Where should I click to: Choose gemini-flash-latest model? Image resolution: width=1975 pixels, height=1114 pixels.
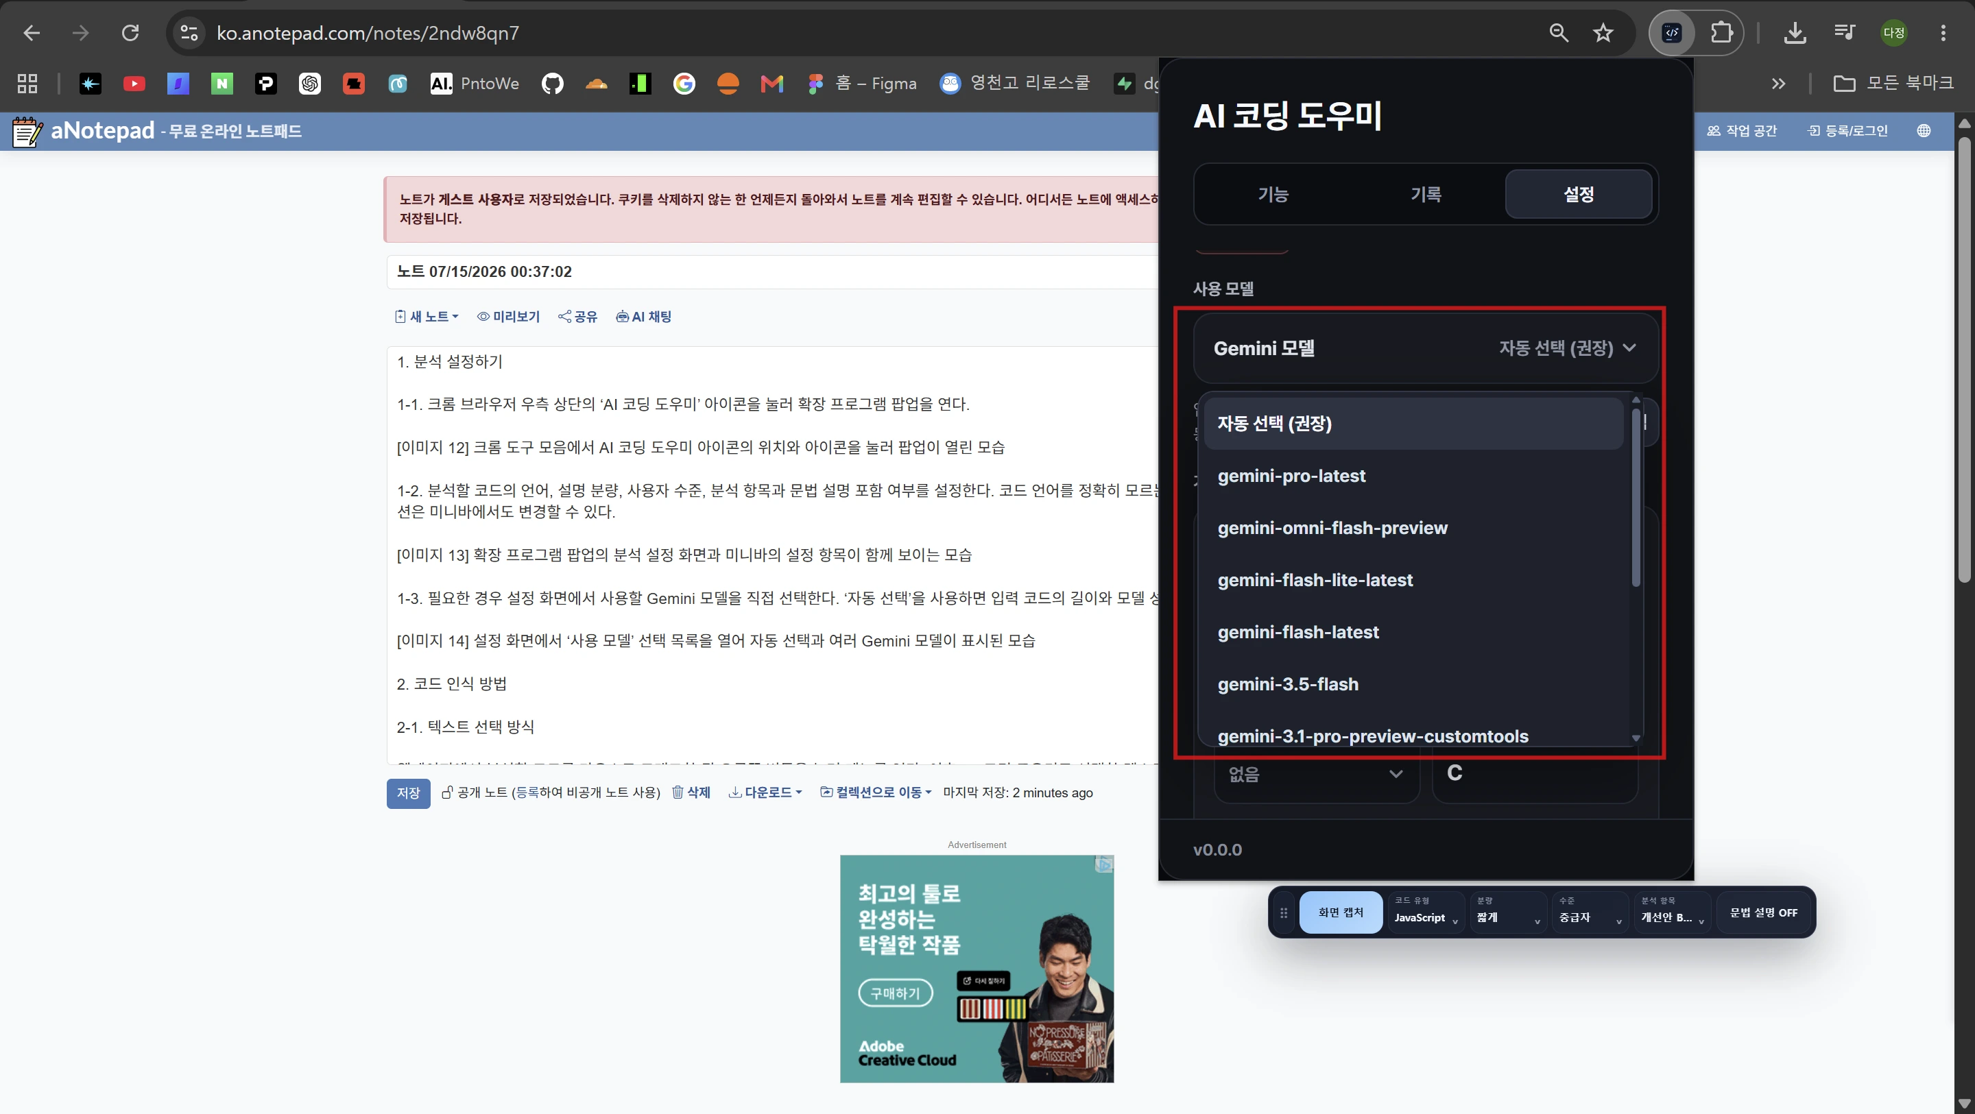pos(1413,632)
